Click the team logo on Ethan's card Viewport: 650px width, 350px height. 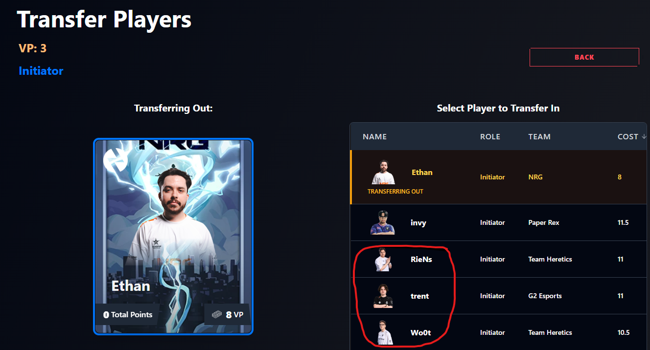tap(116, 159)
